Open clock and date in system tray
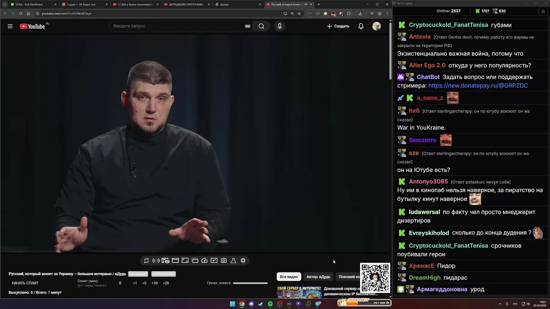Screen dimensions: 550x309 539,304
